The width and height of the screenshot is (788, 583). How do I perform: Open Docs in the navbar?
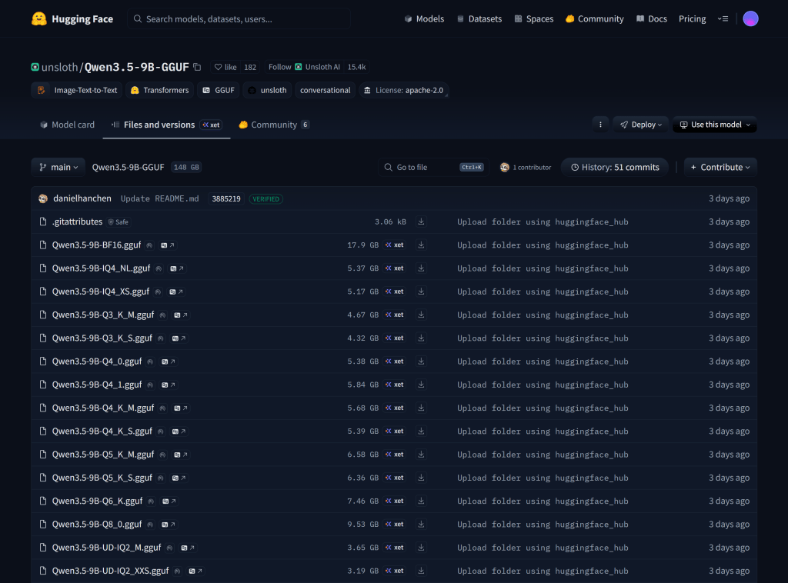(651, 18)
